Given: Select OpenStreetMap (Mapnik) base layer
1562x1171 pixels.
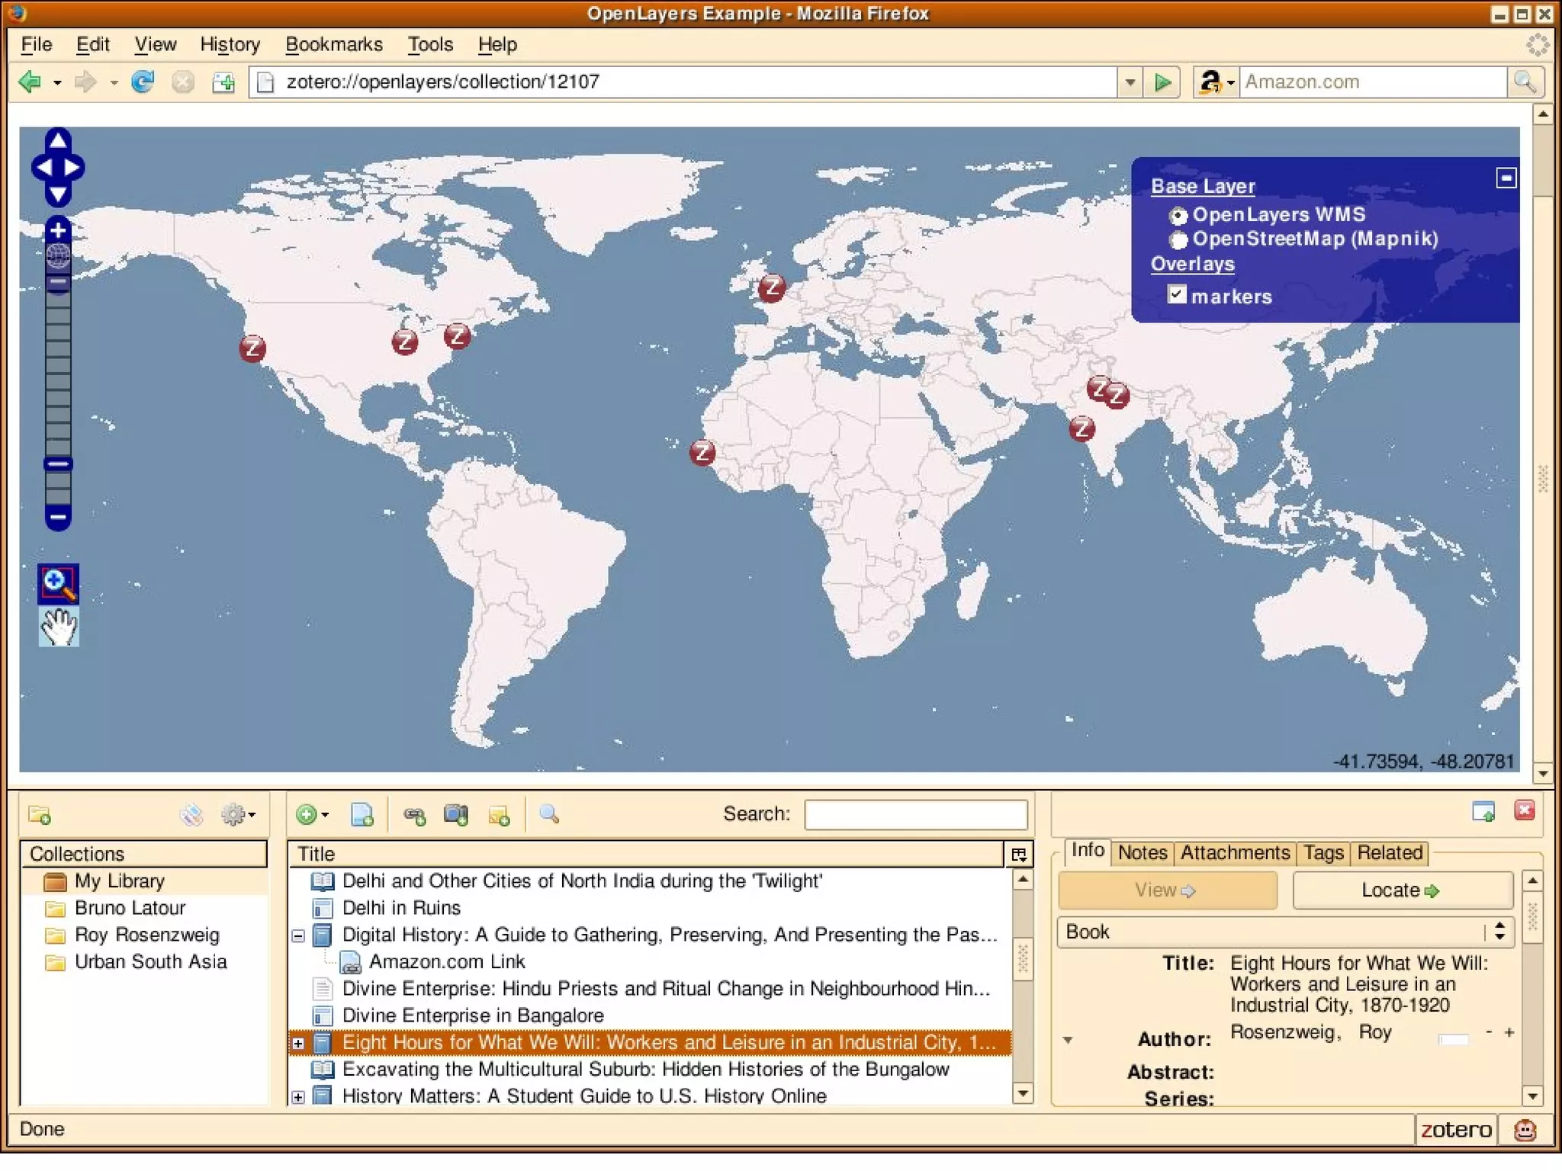Looking at the screenshot, I should click(x=1178, y=240).
